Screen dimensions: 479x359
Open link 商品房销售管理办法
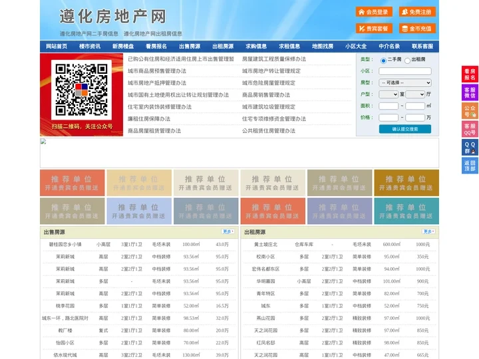[266, 94]
